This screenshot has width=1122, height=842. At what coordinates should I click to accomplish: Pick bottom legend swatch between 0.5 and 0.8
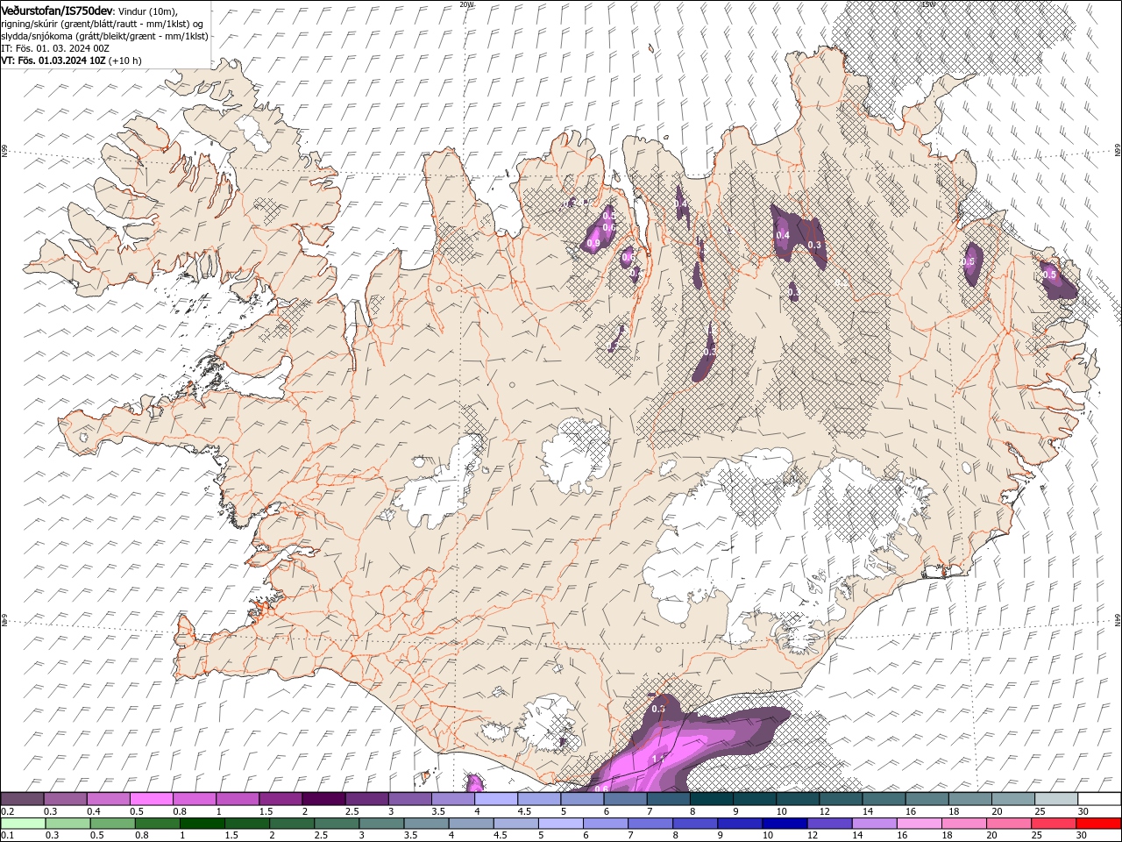pyautogui.click(x=112, y=824)
